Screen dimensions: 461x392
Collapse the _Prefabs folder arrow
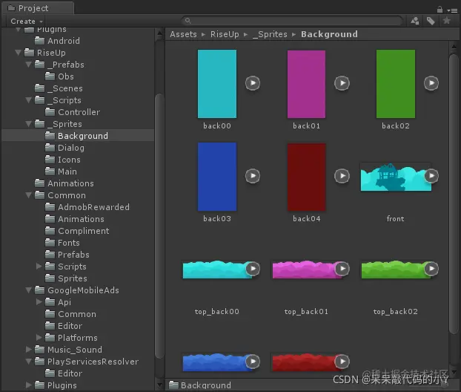coord(28,65)
